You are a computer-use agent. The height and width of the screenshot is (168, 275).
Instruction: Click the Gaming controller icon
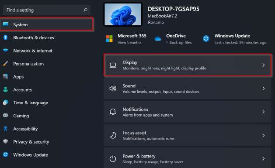6,115
